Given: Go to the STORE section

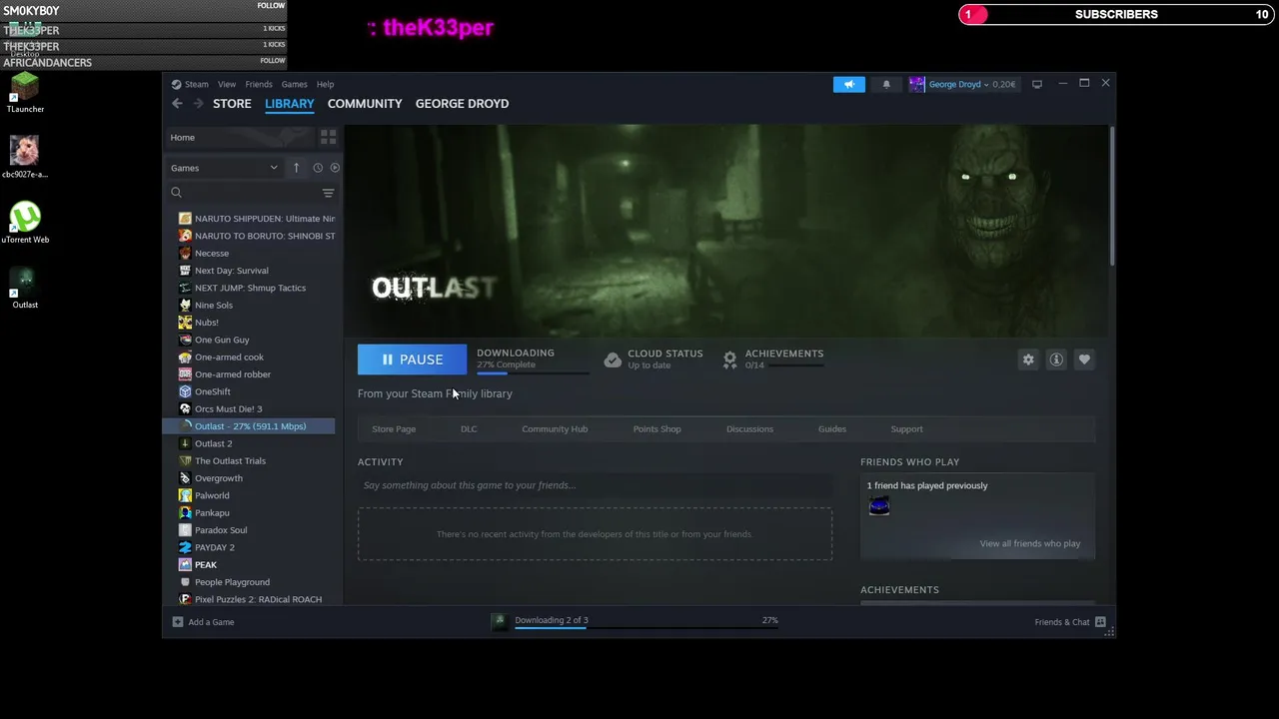Looking at the screenshot, I should coord(232,103).
